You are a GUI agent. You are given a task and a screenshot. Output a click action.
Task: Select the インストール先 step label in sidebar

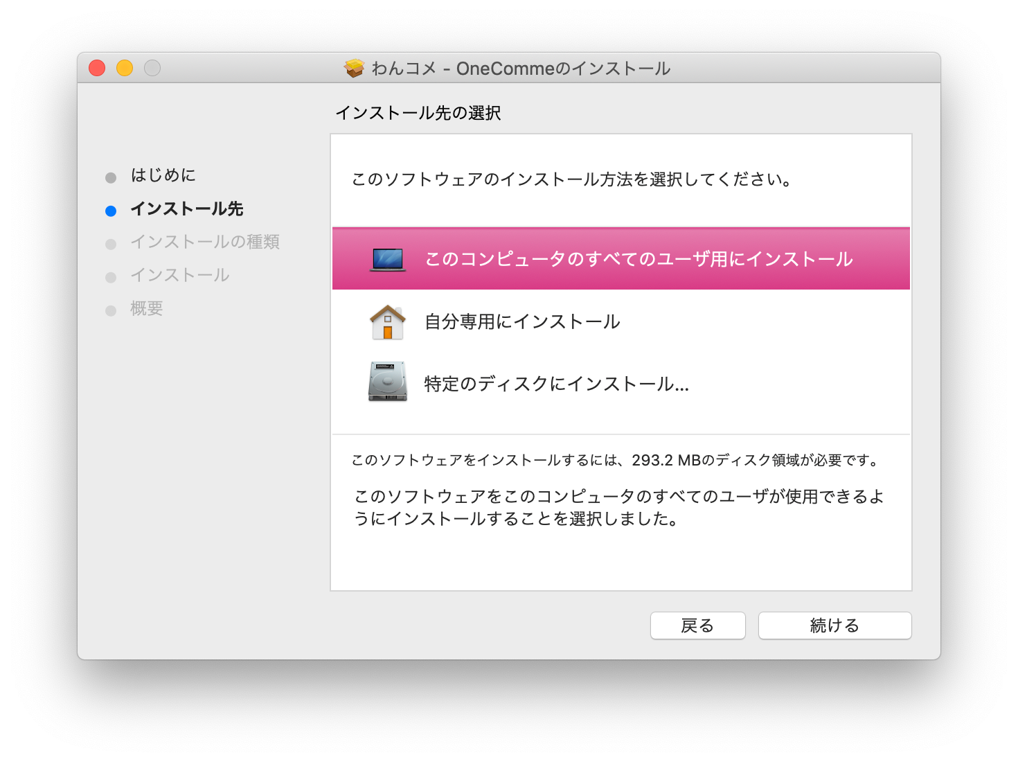[x=187, y=209]
